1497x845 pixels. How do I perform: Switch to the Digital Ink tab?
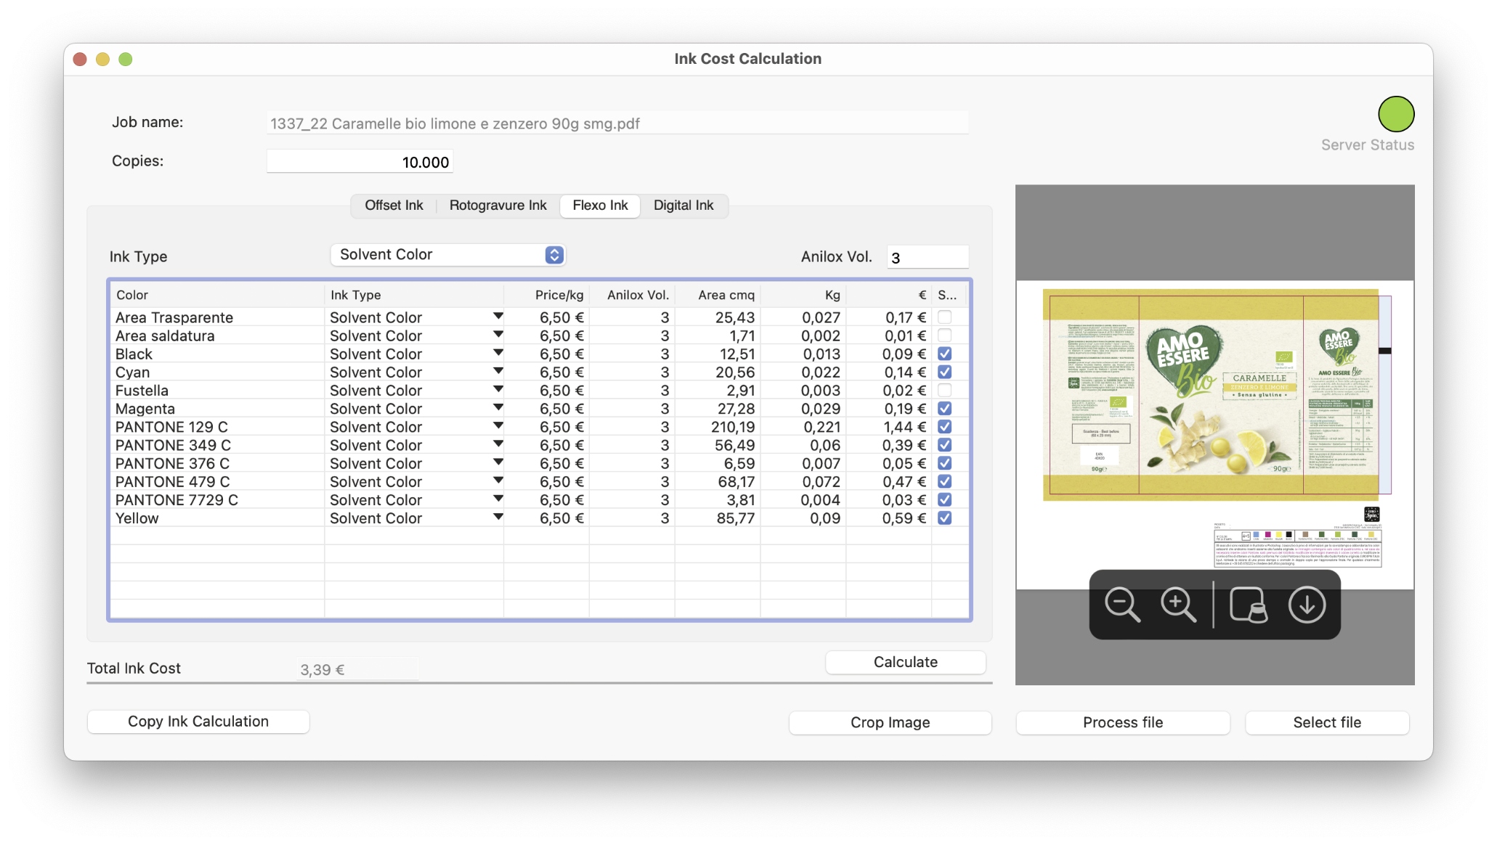pos(683,205)
